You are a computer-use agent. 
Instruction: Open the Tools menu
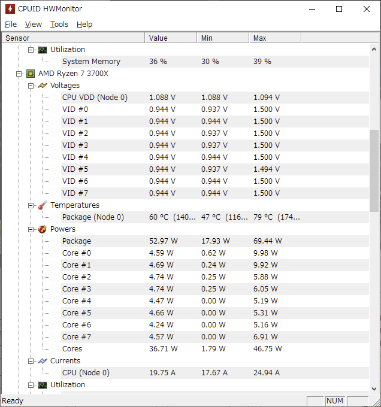pos(59,25)
